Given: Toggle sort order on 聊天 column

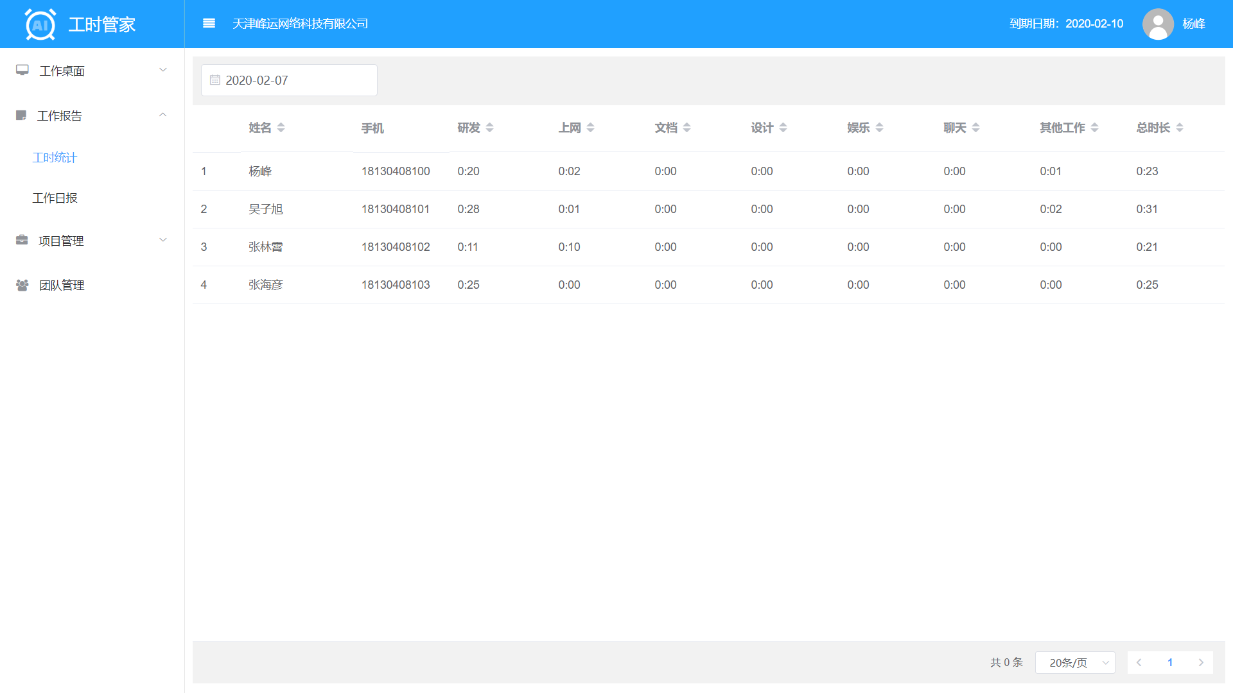Looking at the screenshot, I should (975, 128).
